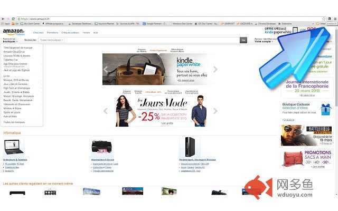The height and width of the screenshot is (211, 338).
Task: Select the Chèques-cadeaux navigation item
Action: (70, 33)
